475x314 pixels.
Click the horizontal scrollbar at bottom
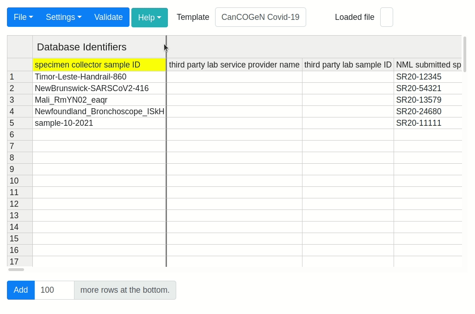pyautogui.click(x=16, y=271)
